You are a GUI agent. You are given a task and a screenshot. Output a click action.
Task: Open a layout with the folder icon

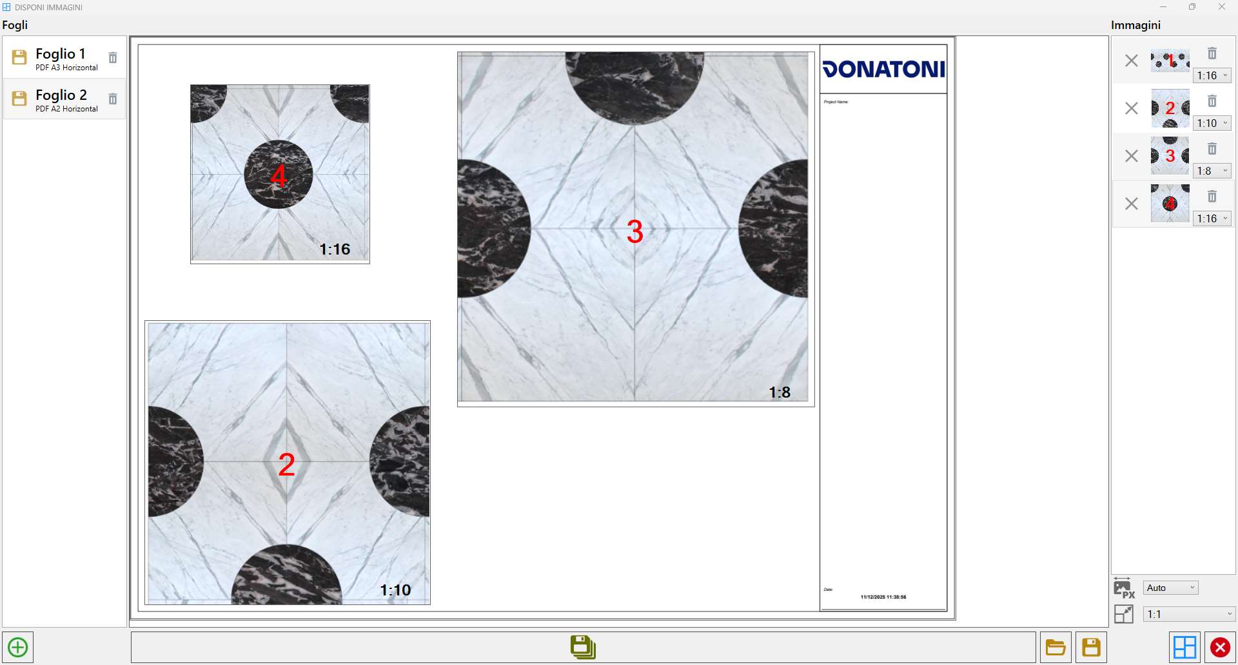(x=1056, y=647)
